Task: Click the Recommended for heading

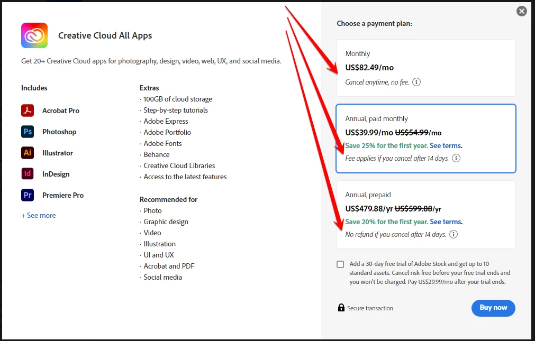Action: [x=169, y=199]
